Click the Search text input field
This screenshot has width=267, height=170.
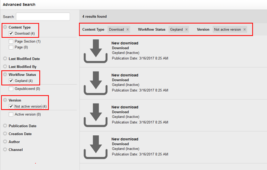click(43, 17)
